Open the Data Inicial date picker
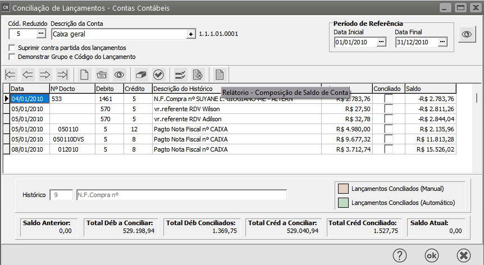The width and height of the screenshot is (484, 265). (x=381, y=42)
